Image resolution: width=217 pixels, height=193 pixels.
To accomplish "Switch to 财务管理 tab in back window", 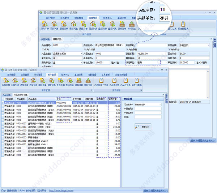I will 79,18.
